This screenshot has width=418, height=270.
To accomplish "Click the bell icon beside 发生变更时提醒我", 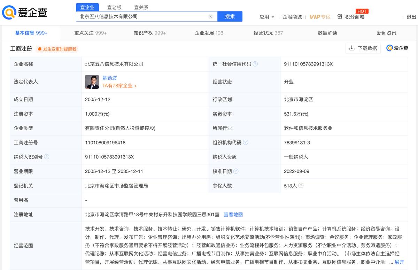I will 40,49.
